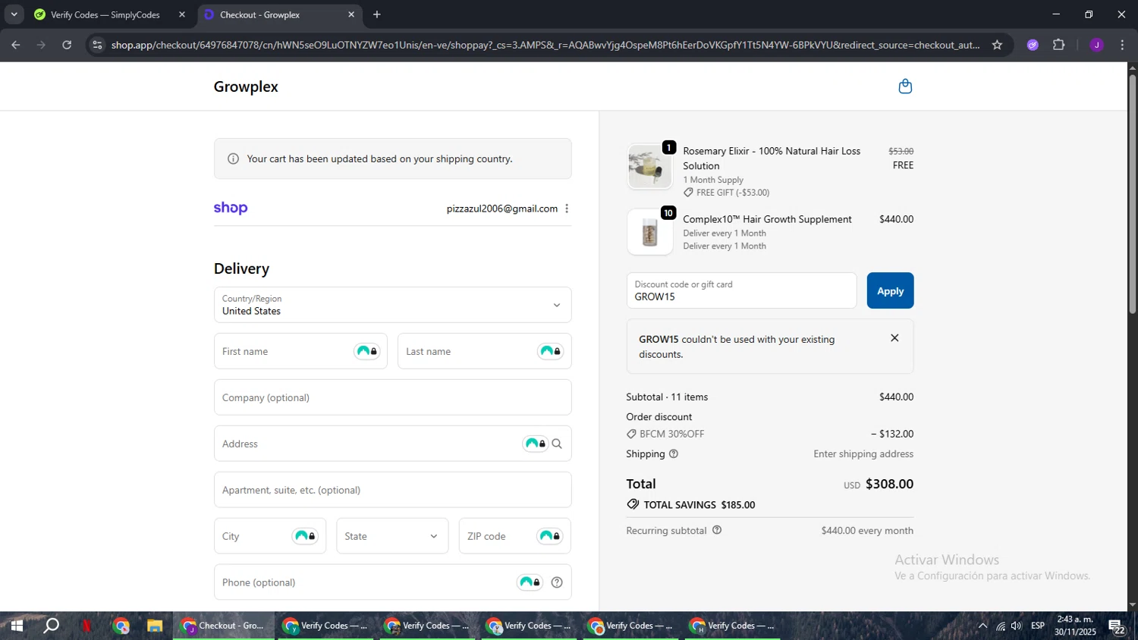
Task: Click the autofill icon in First name field
Action: (x=367, y=351)
